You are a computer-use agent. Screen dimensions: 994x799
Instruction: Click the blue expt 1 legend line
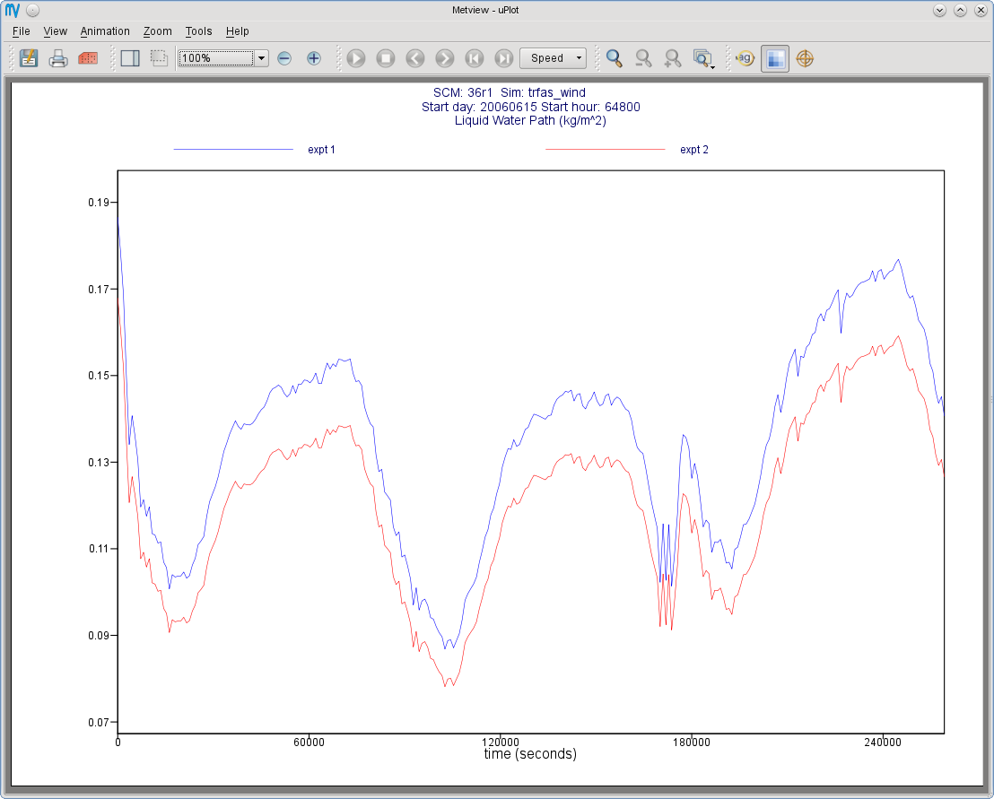point(233,150)
